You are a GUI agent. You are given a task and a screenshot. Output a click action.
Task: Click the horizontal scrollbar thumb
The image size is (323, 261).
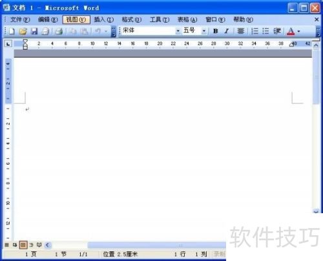coord(157,245)
